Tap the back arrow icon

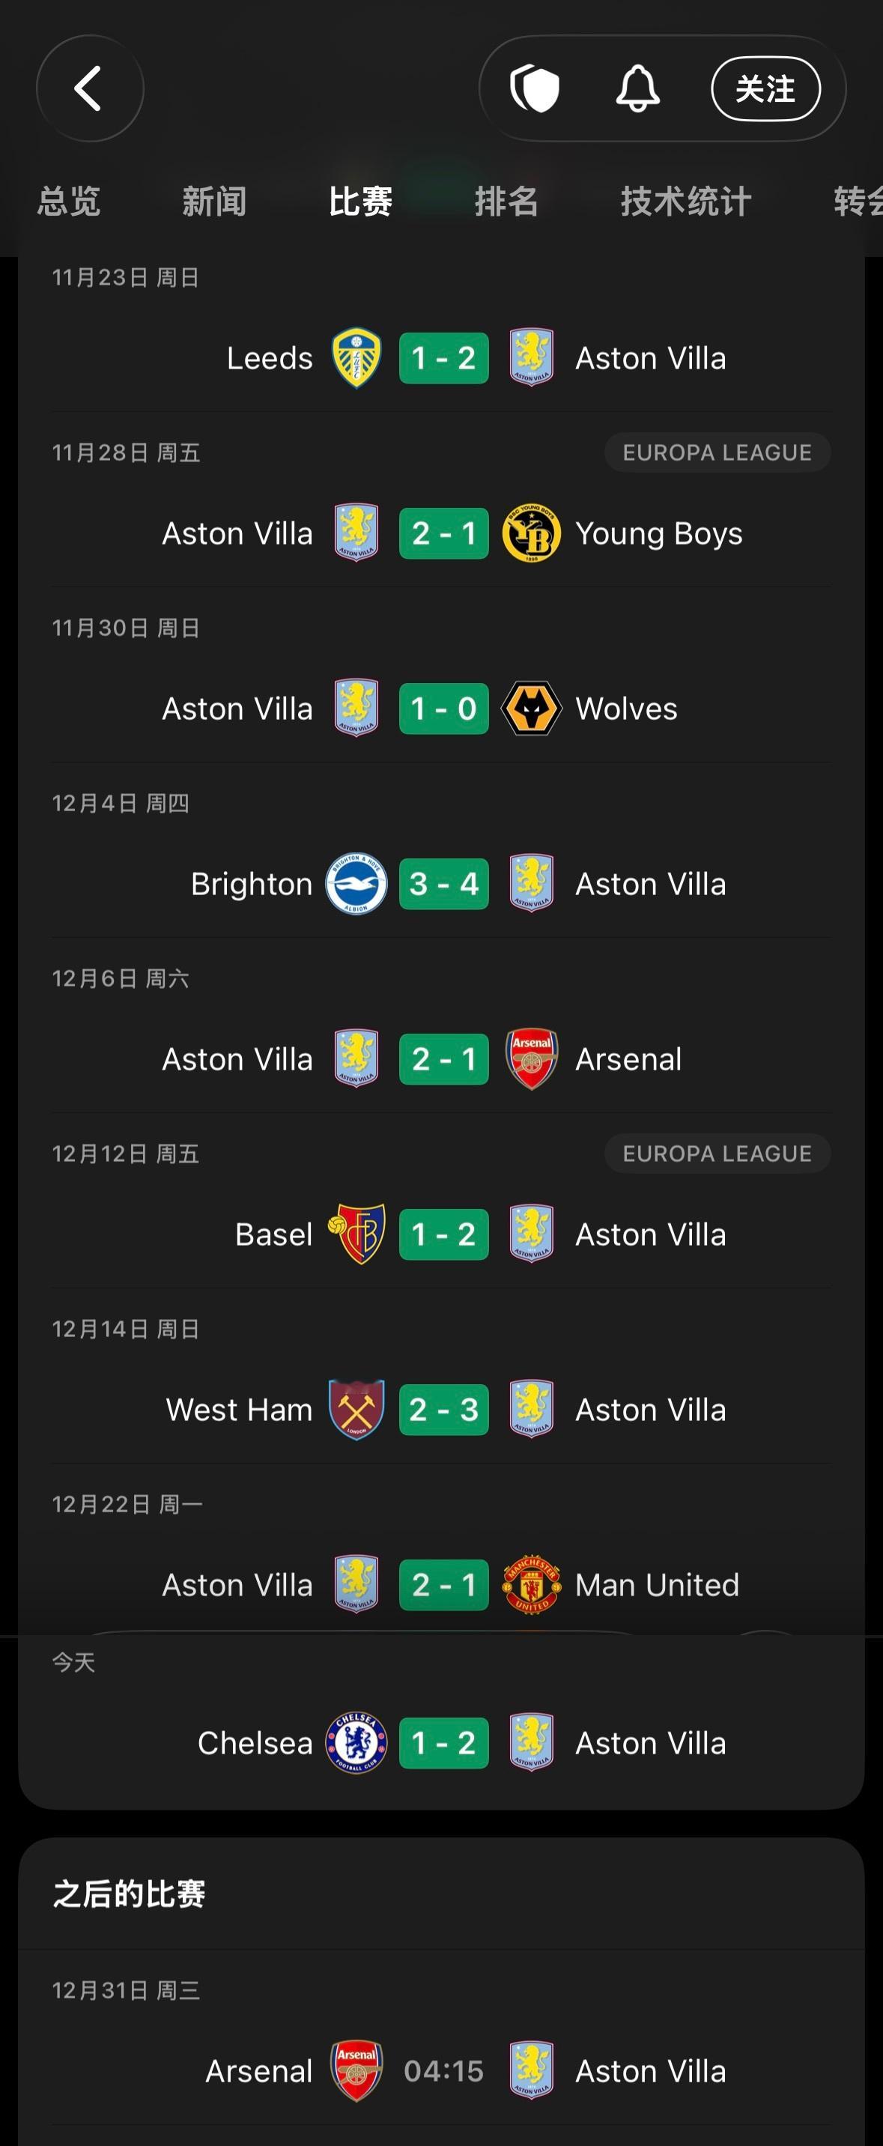pos(89,88)
